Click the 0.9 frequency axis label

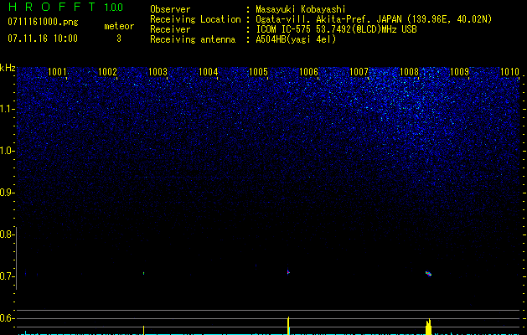(x=8, y=193)
